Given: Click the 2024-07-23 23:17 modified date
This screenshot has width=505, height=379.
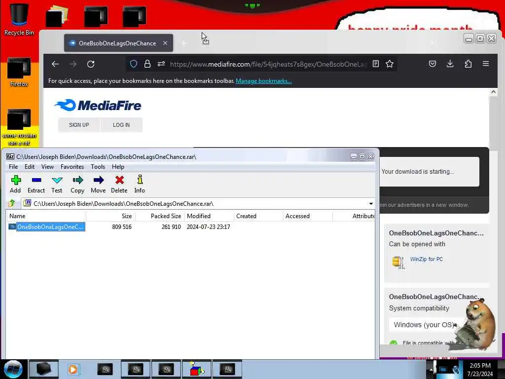Looking at the screenshot, I should (209, 227).
